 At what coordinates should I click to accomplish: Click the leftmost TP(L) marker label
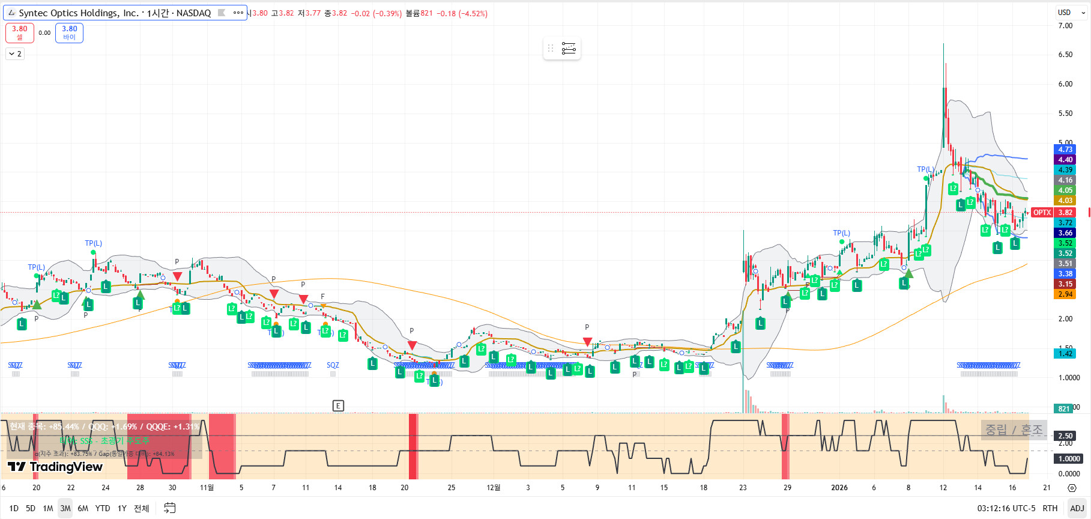[37, 267]
